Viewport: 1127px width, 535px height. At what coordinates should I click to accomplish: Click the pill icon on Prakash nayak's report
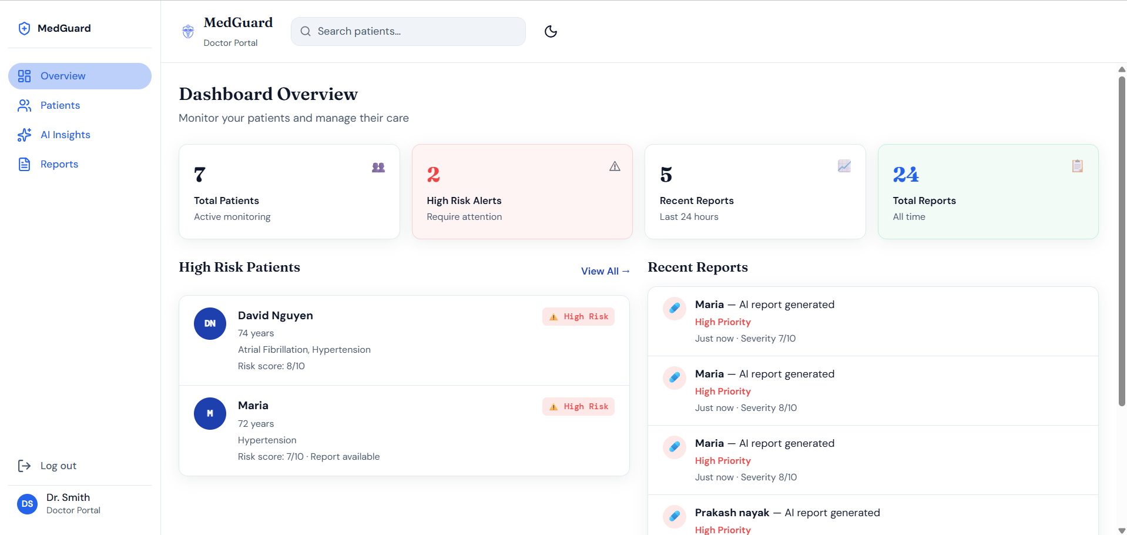pos(675,516)
